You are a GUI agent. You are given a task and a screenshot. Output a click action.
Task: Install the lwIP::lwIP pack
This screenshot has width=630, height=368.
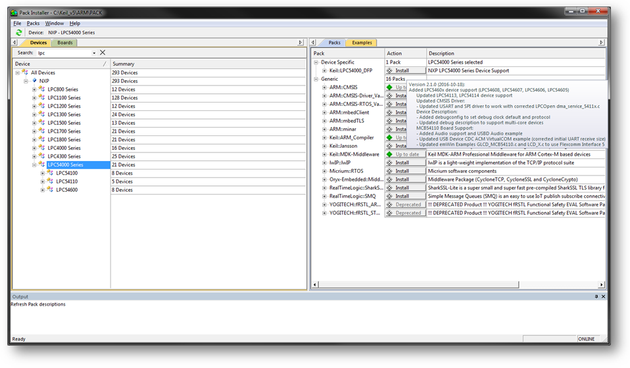[405, 163]
